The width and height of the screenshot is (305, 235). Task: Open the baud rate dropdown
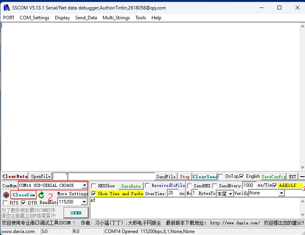84,202
